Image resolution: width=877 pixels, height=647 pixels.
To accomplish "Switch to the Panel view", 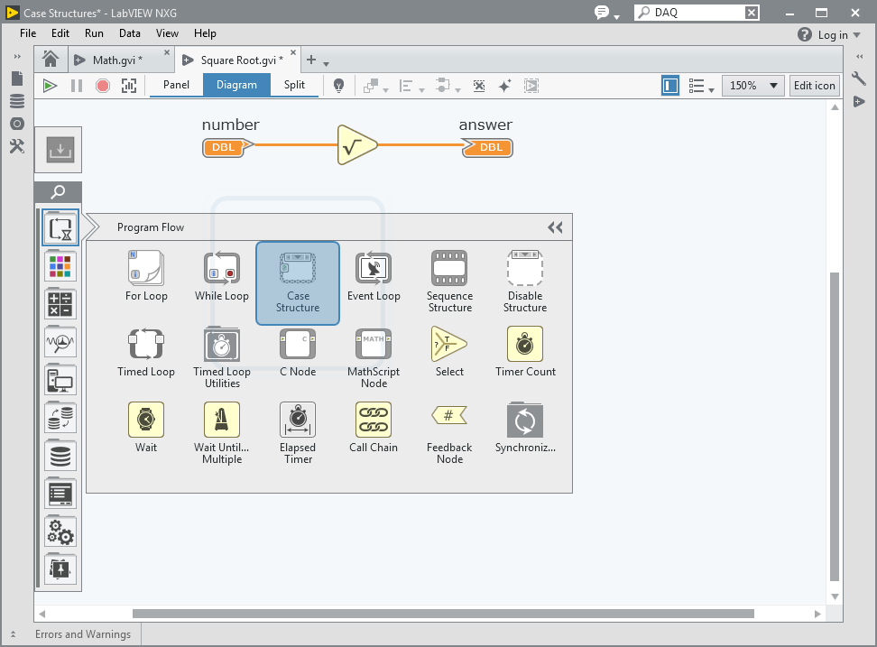I will [x=176, y=85].
